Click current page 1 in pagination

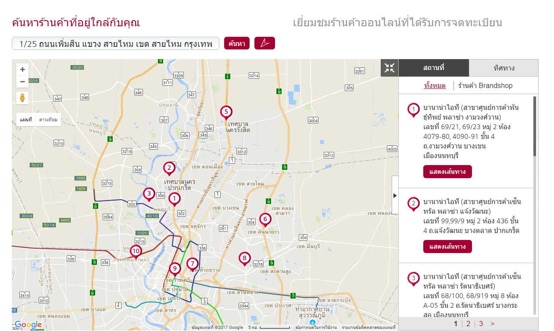[x=456, y=324]
